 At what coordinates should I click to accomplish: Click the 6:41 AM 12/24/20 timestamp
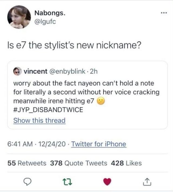click(36, 144)
